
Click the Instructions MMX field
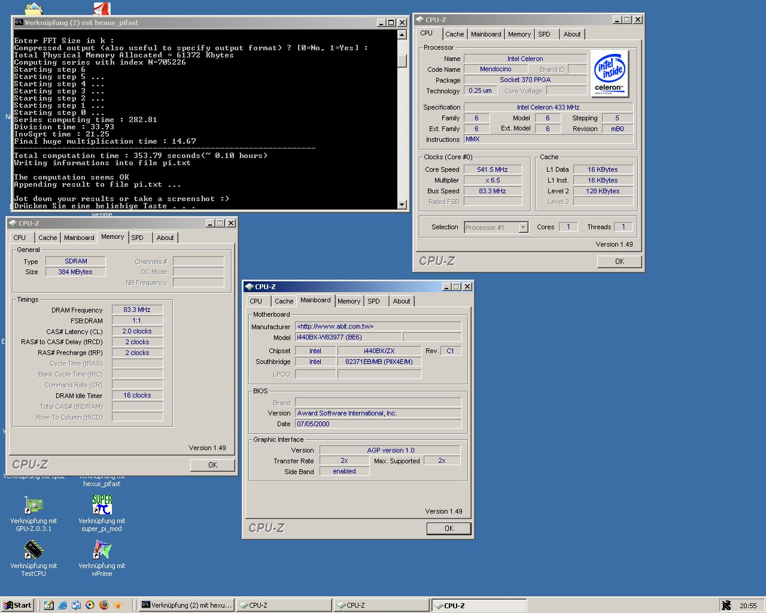[548, 139]
